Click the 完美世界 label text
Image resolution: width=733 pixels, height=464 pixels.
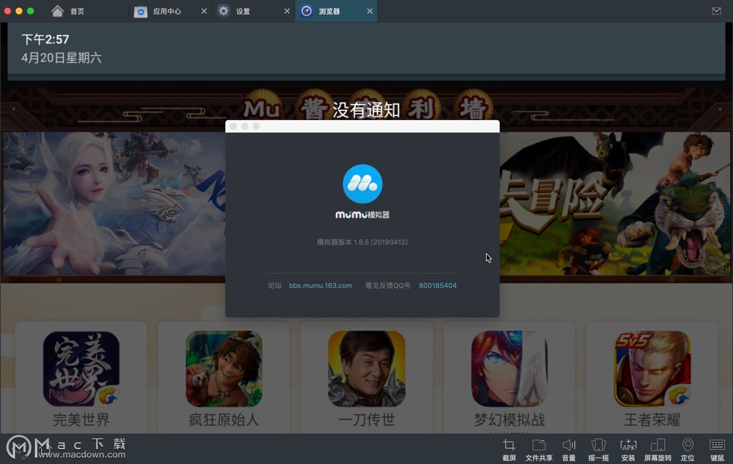pyautogui.click(x=81, y=420)
